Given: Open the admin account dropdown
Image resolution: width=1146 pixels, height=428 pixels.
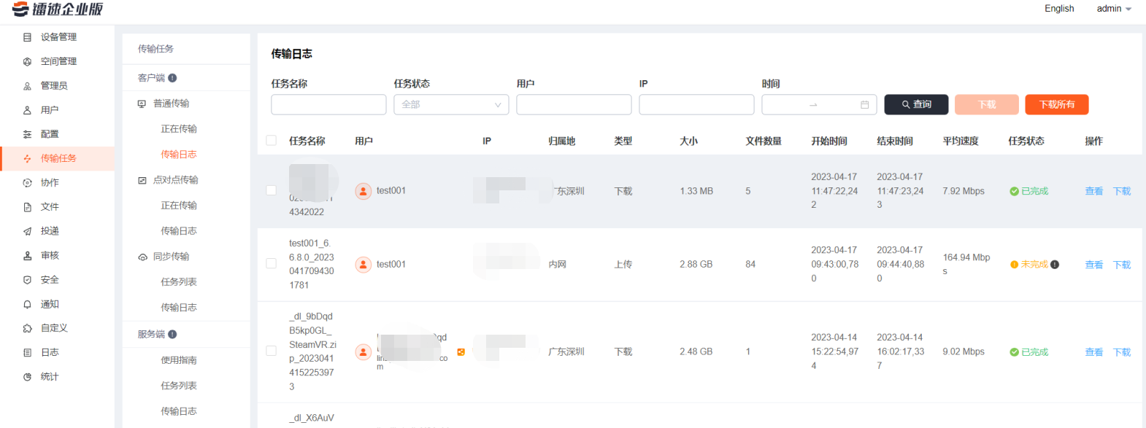Looking at the screenshot, I should pos(1114,9).
